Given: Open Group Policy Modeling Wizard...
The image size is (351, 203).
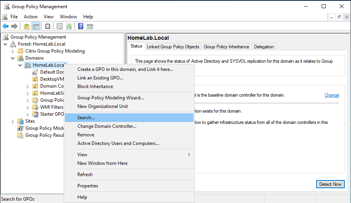Looking at the screenshot, I should point(129,98).
